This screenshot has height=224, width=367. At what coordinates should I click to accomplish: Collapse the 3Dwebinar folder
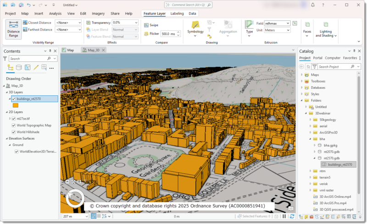tap(306, 114)
